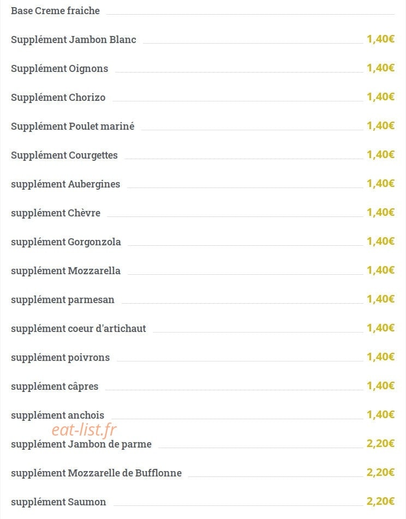Image resolution: width=406 pixels, height=519 pixels.
Task: Select Supplément Chorizo from the list
Action: tap(58, 97)
